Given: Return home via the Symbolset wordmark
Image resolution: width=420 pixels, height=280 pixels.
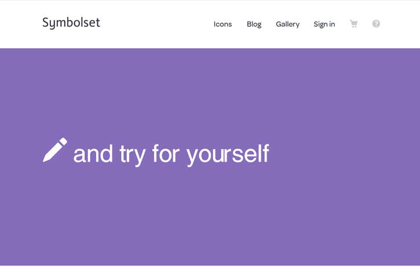Looking at the screenshot, I should point(71,23).
